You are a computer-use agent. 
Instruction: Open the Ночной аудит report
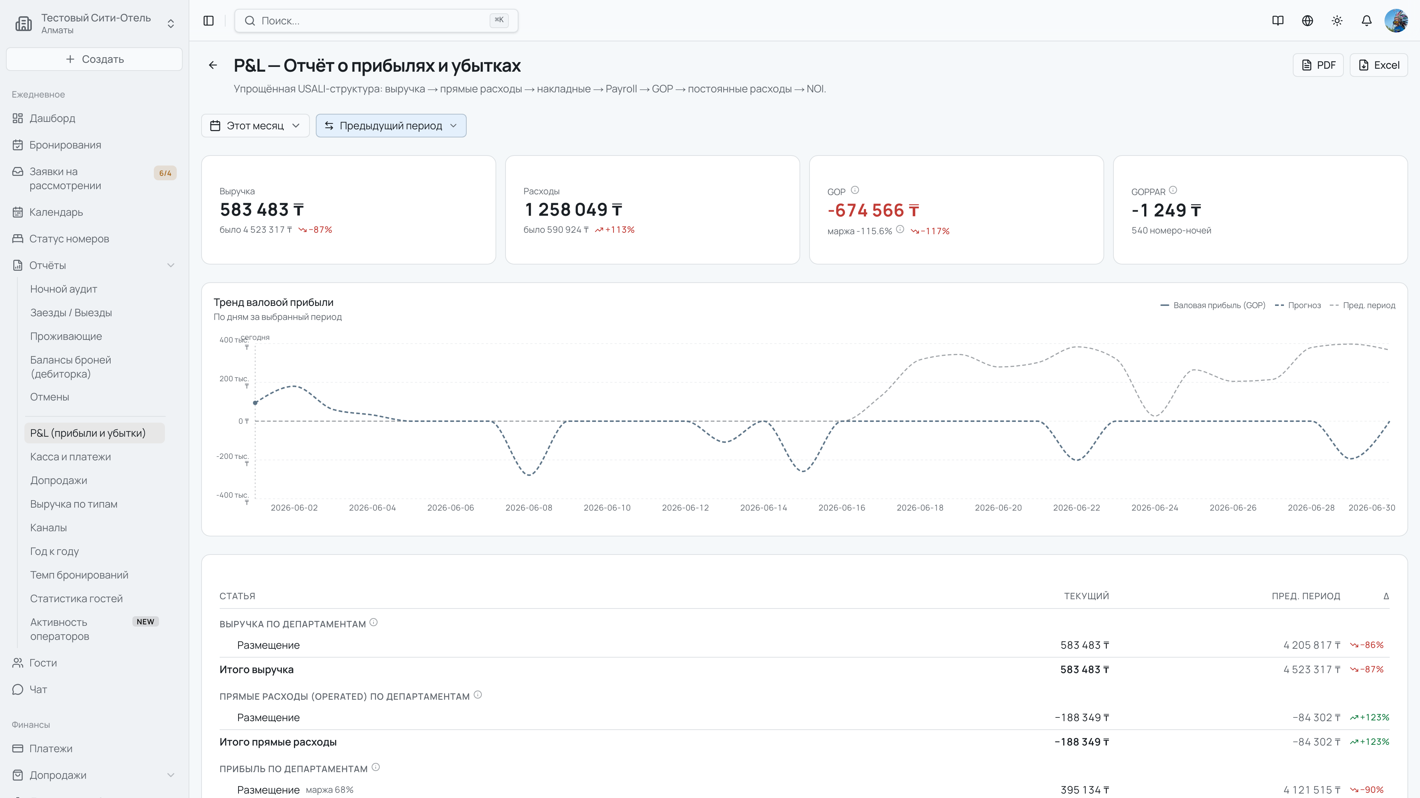coord(94,289)
